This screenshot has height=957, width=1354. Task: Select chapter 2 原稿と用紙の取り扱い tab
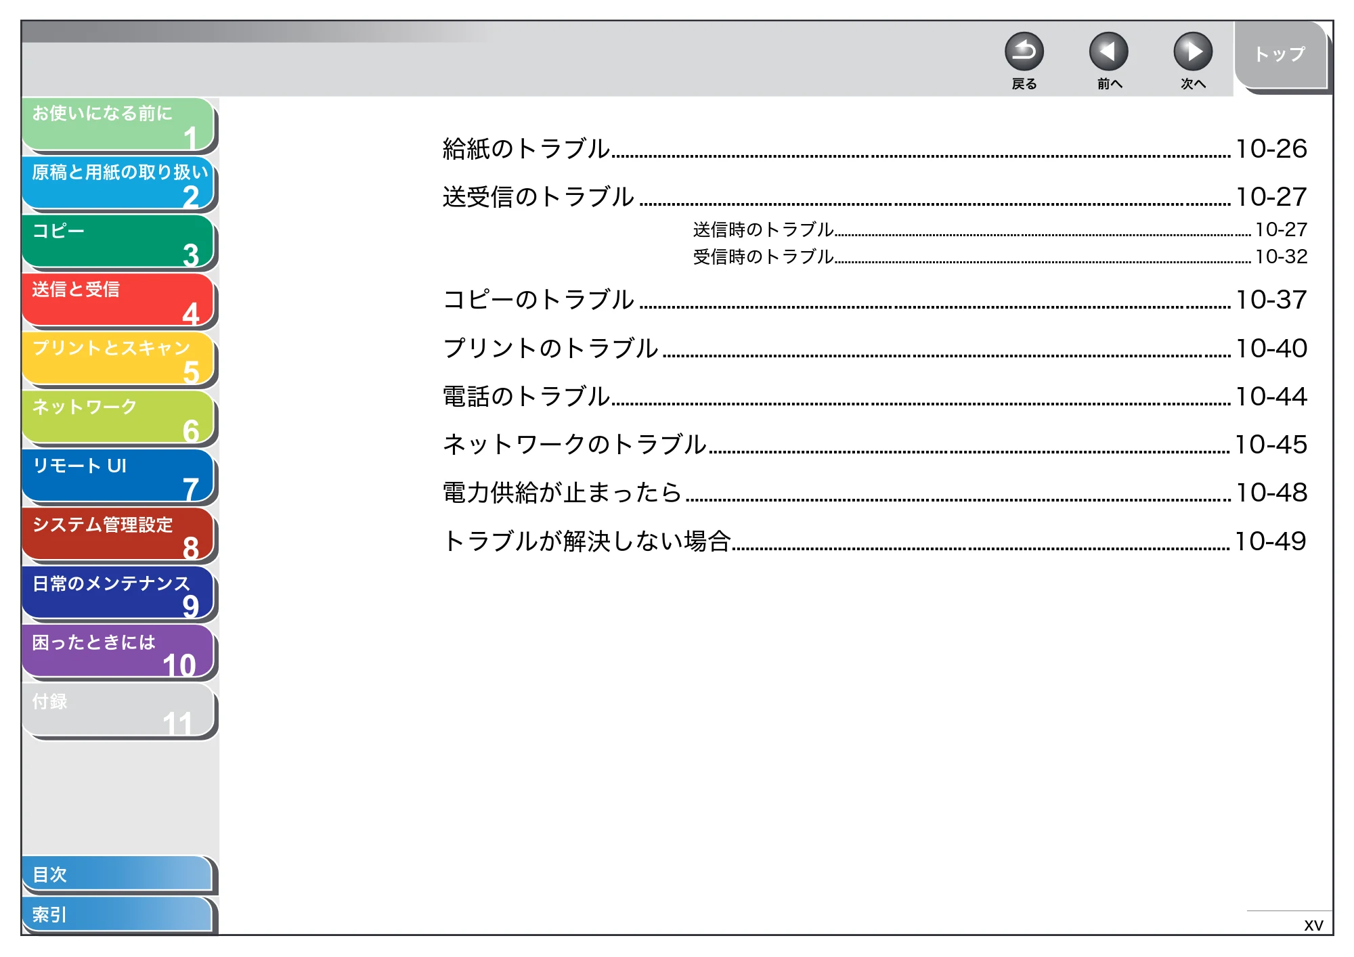(118, 183)
